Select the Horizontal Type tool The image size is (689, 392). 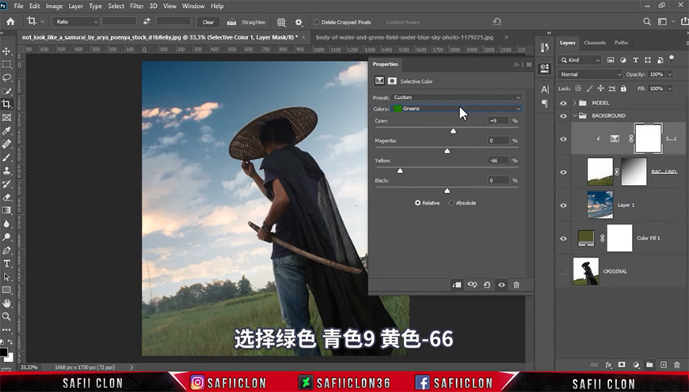6,263
